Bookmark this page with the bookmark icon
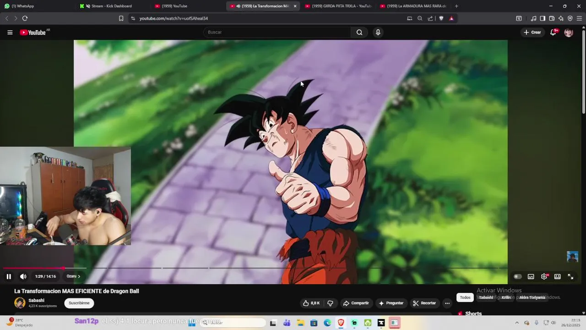Image resolution: width=586 pixels, height=330 pixels. pos(121,18)
